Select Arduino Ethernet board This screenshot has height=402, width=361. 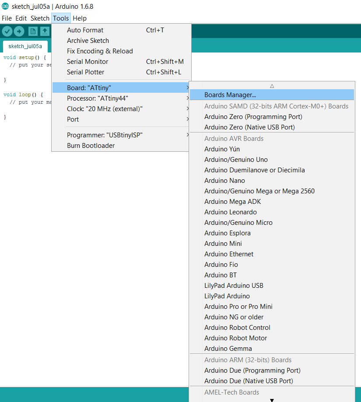coord(272,254)
